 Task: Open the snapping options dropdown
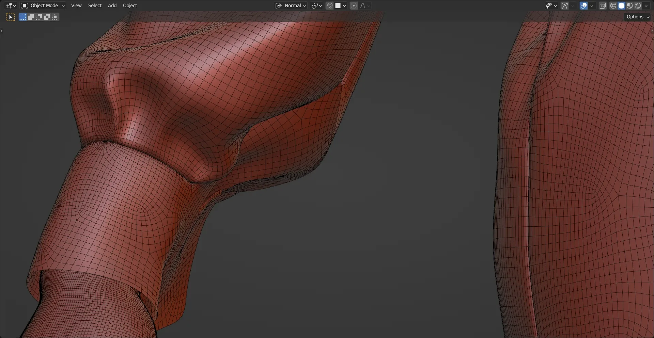click(341, 5)
